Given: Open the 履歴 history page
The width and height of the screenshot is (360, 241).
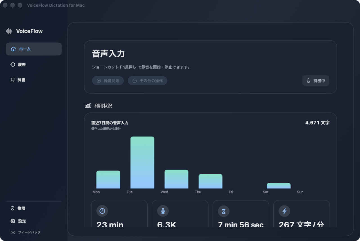Looking at the screenshot, I should click(x=34, y=65).
